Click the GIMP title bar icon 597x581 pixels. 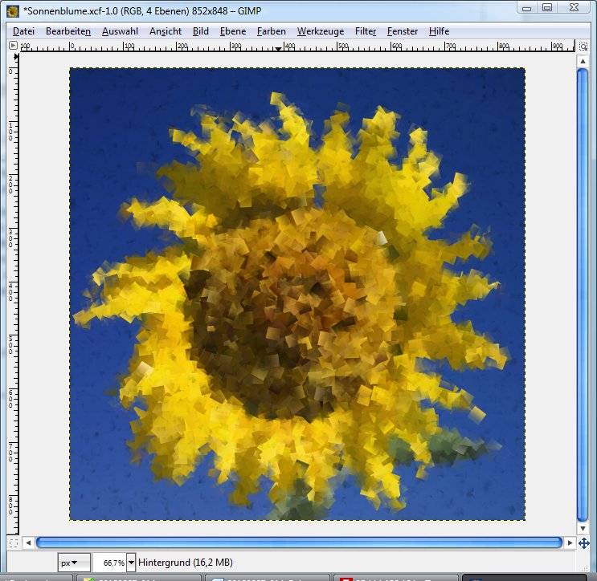pyautogui.click(x=12, y=8)
